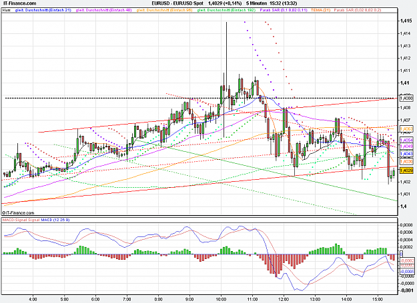Click the yellow 1,4029 current price tag

[x=406, y=170]
